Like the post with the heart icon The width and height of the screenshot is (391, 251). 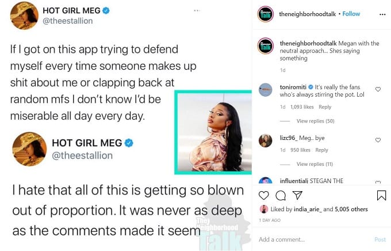[263, 195]
